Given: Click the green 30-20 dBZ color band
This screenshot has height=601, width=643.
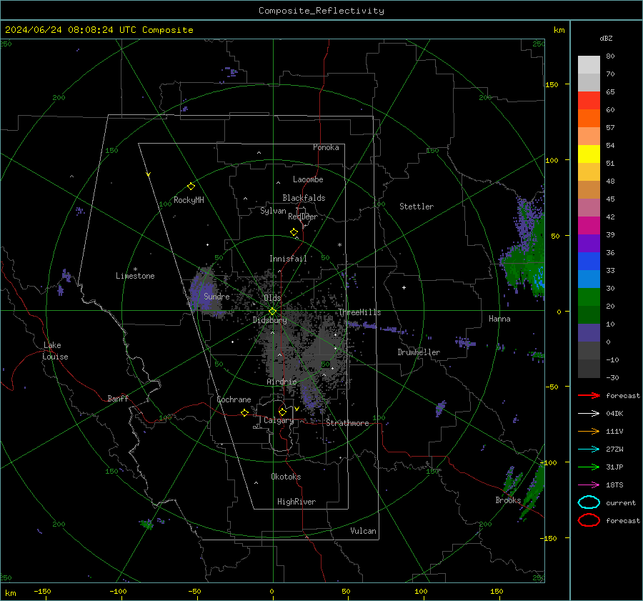Looking at the screenshot, I should coord(589,297).
